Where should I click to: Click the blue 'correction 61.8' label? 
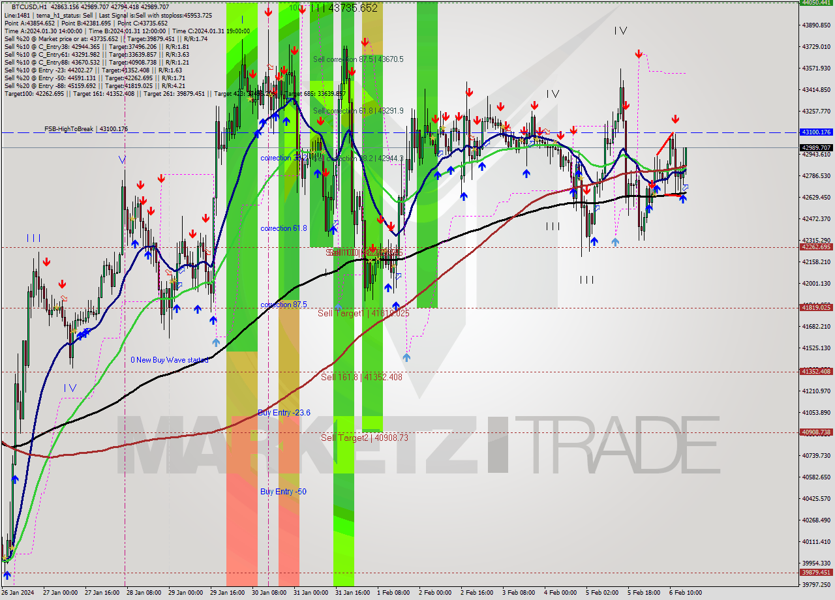click(x=283, y=228)
